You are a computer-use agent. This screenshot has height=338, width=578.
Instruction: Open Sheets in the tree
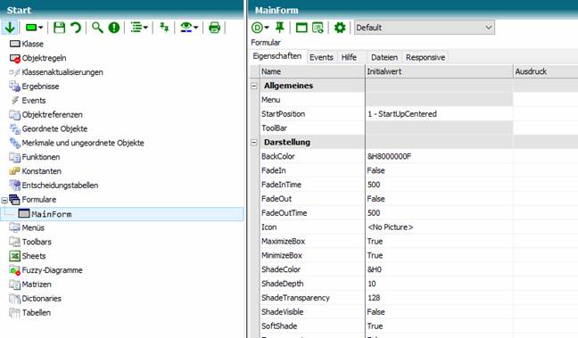(x=34, y=256)
